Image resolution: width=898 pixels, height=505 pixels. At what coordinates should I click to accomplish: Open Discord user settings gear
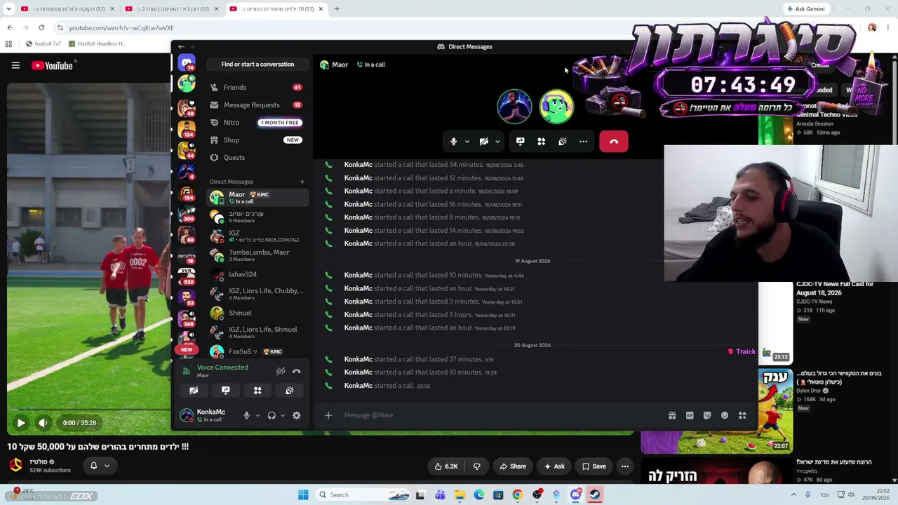pyautogui.click(x=297, y=415)
